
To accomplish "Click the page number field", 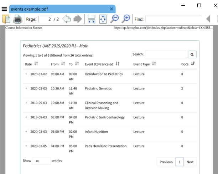I will click(45, 19).
